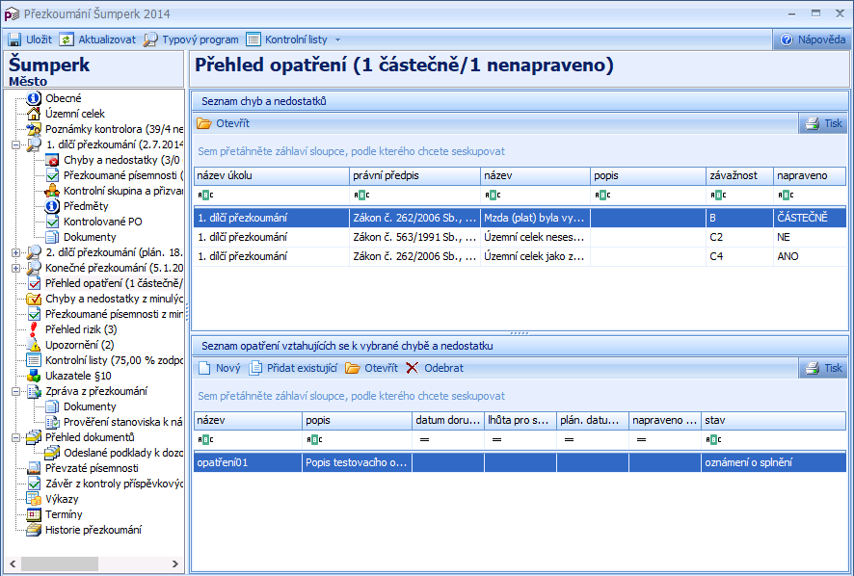Viewport: 854px width, 576px height.
Task: Expand the 2. dílčí přezkoumání tree node
Action: coord(15,252)
